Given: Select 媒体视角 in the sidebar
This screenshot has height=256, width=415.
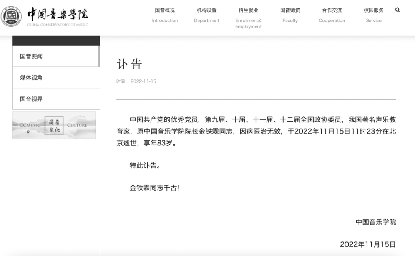Looking at the screenshot, I should [x=31, y=78].
